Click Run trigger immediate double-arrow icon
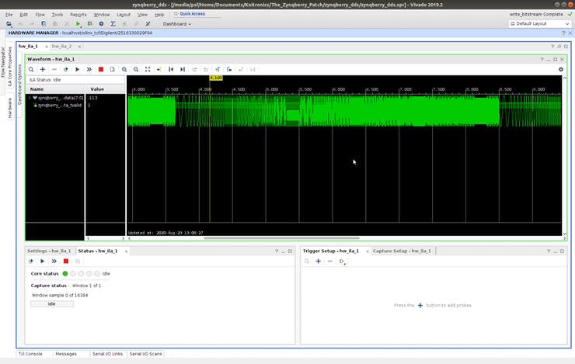This screenshot has height=364, width=575. coord(89,69)
